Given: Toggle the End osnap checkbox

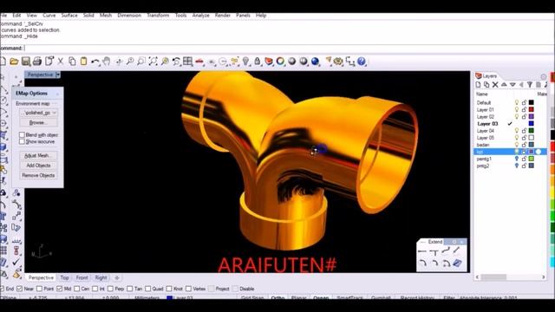Looking at the screenshot, I should tap(2, 289).
